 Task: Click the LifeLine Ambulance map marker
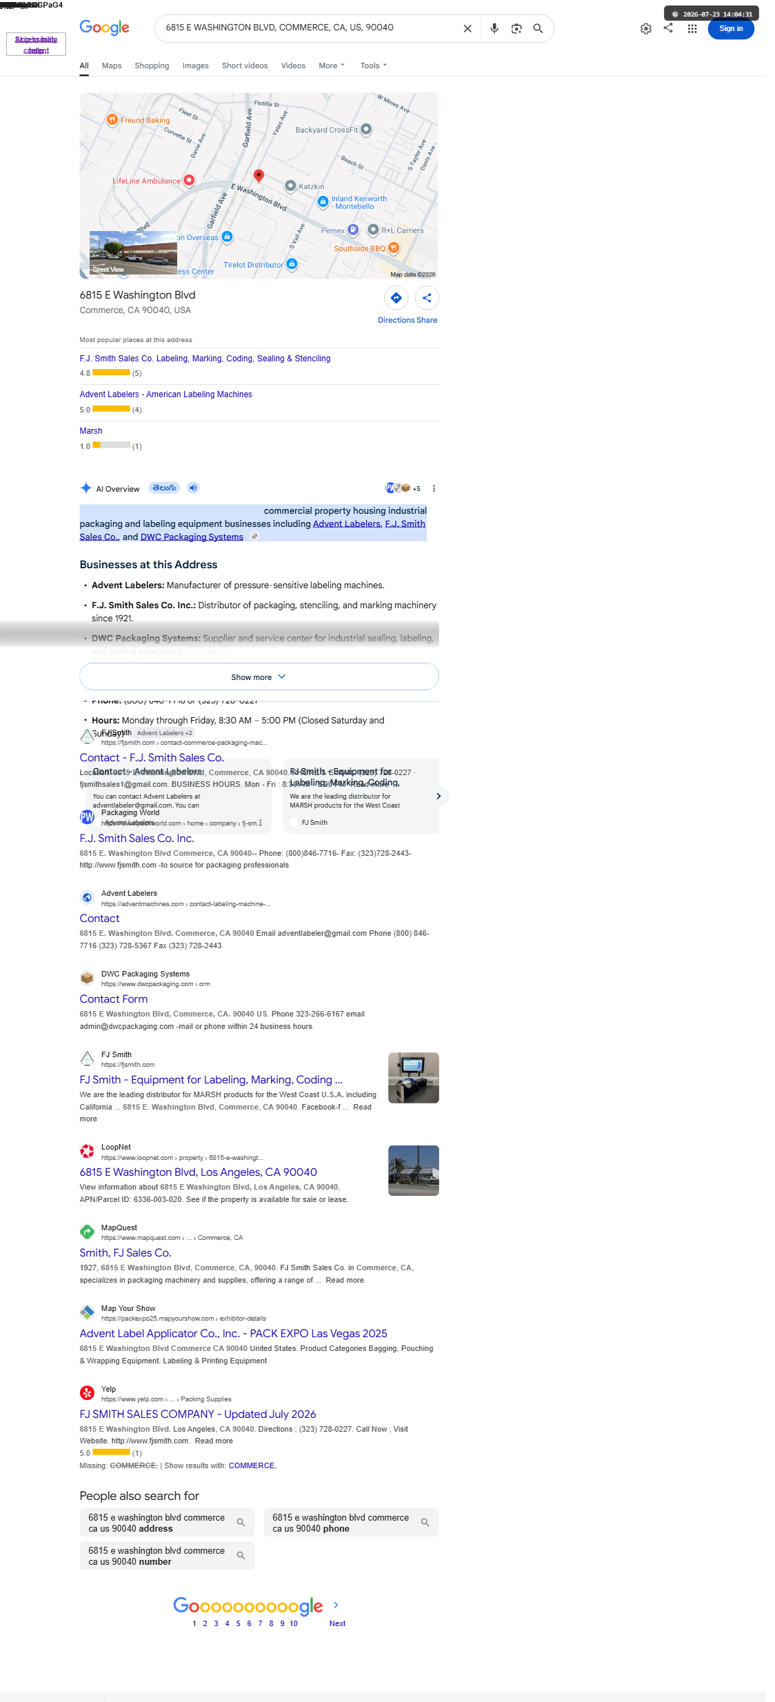tap(189, 180)
